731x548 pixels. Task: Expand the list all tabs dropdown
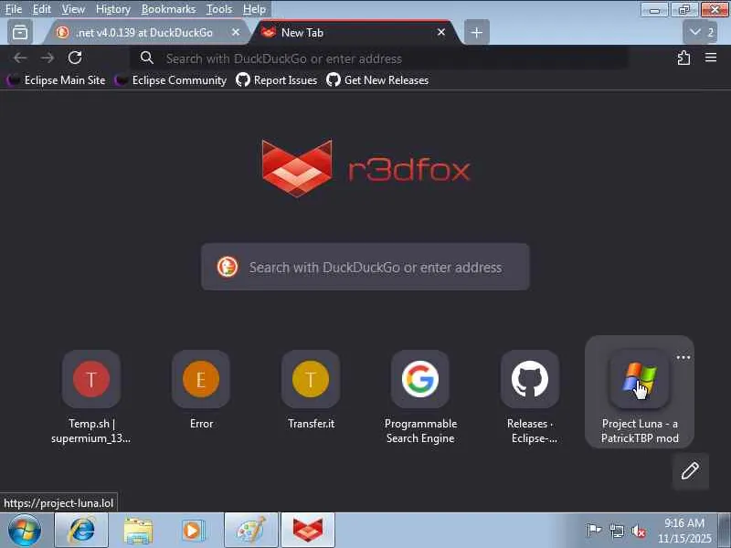click(x=700, y=32)
